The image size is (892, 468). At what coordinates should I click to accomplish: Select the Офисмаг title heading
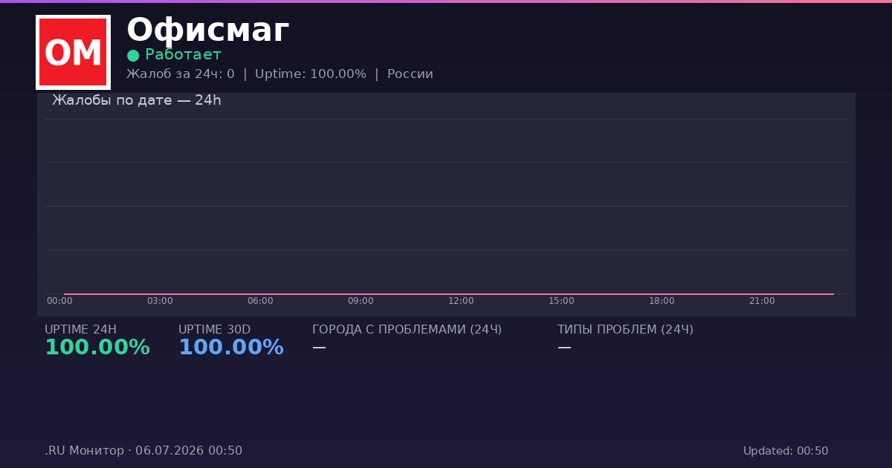(207, 30)
